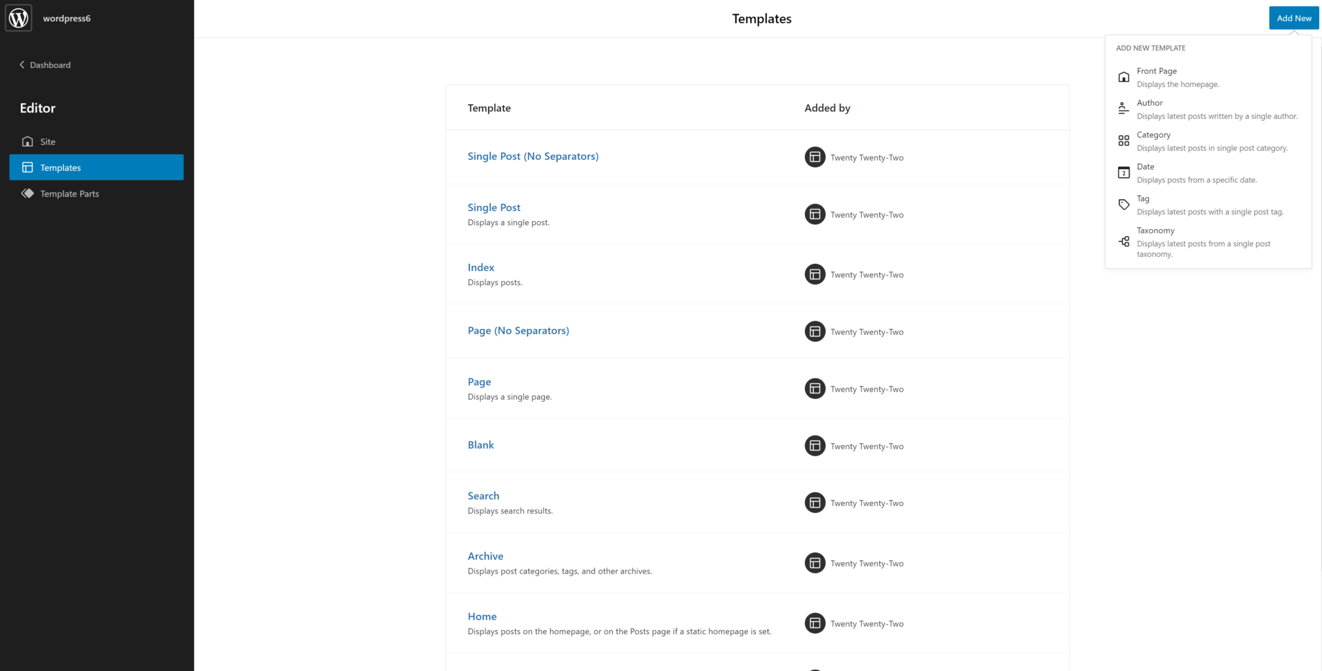Choose Taxonomy template option
The image size is (1322, 671).
pyautogui.click(x=1155, y=230)
